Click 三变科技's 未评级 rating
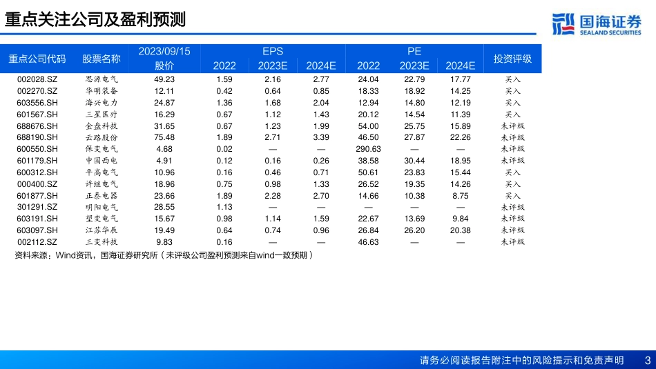 pos(512,242)
